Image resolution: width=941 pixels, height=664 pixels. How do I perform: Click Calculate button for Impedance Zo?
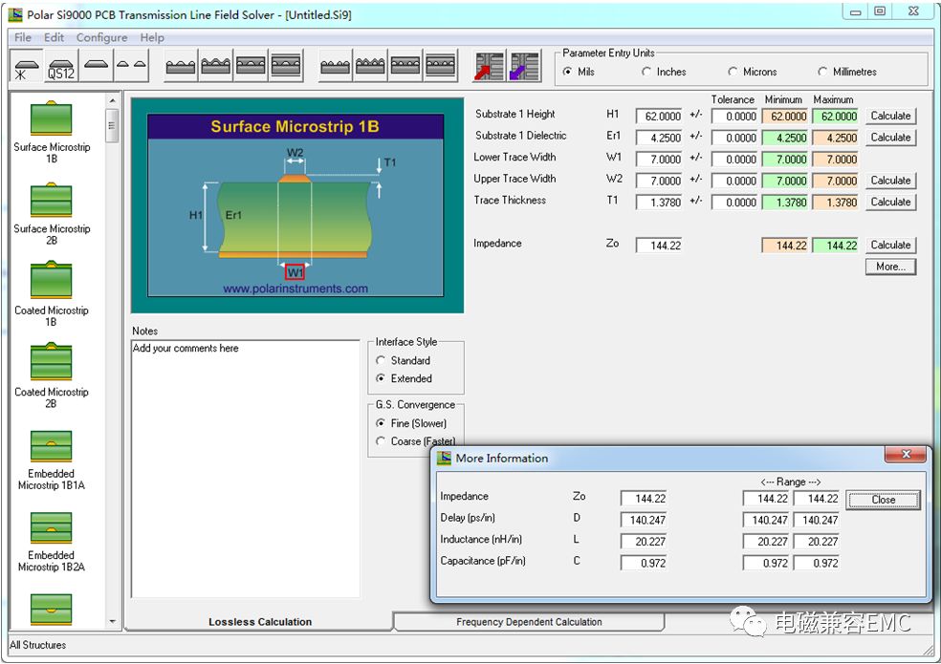pos(890,246)
